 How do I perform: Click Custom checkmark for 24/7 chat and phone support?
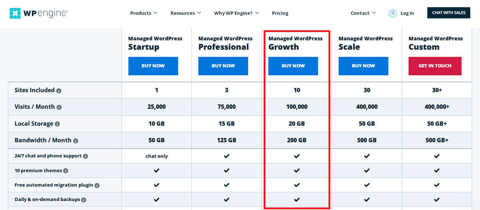[x=437, y=156]
